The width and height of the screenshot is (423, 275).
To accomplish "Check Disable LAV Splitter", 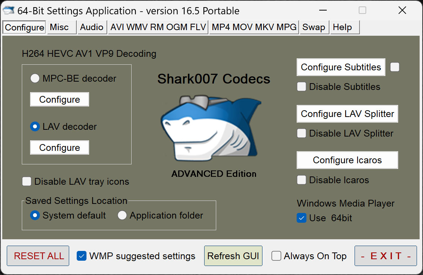I will (x=302, y=134).
